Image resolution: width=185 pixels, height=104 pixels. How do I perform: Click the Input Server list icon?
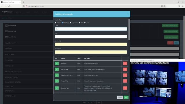pos(6,25)
